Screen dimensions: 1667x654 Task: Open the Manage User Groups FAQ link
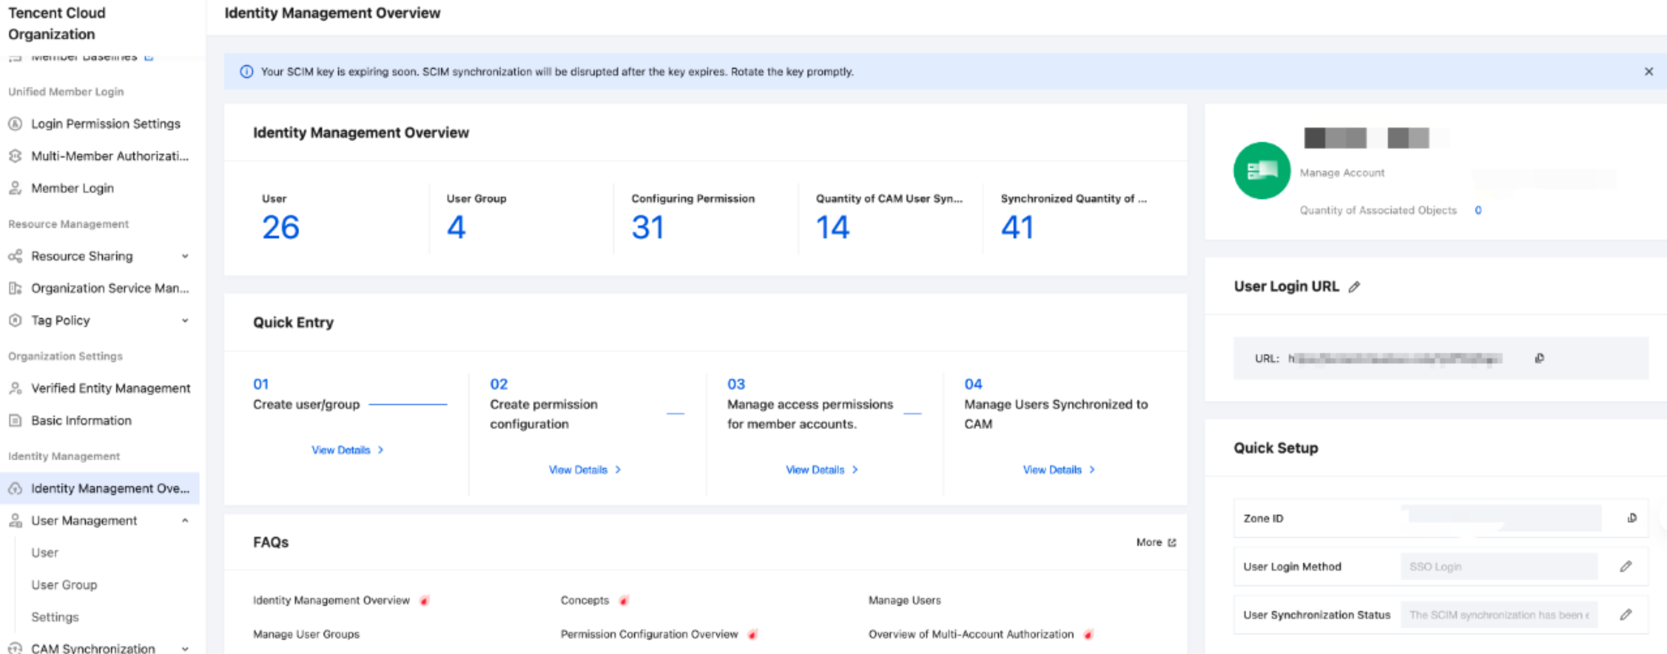coord(306,635)
